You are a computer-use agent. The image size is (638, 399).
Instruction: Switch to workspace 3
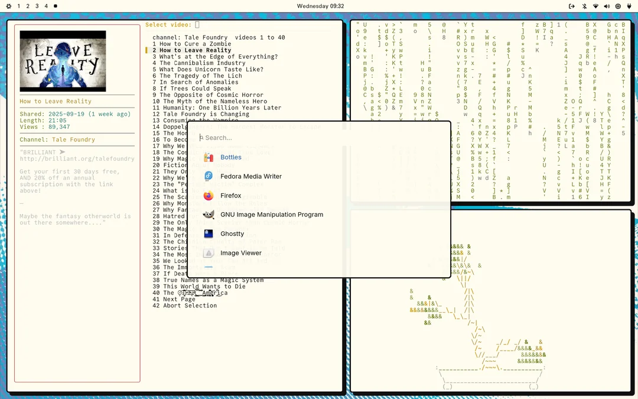(x=37, y=6)
